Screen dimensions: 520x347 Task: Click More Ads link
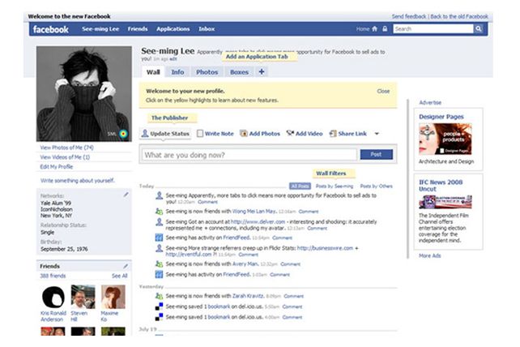pos(430,255)
